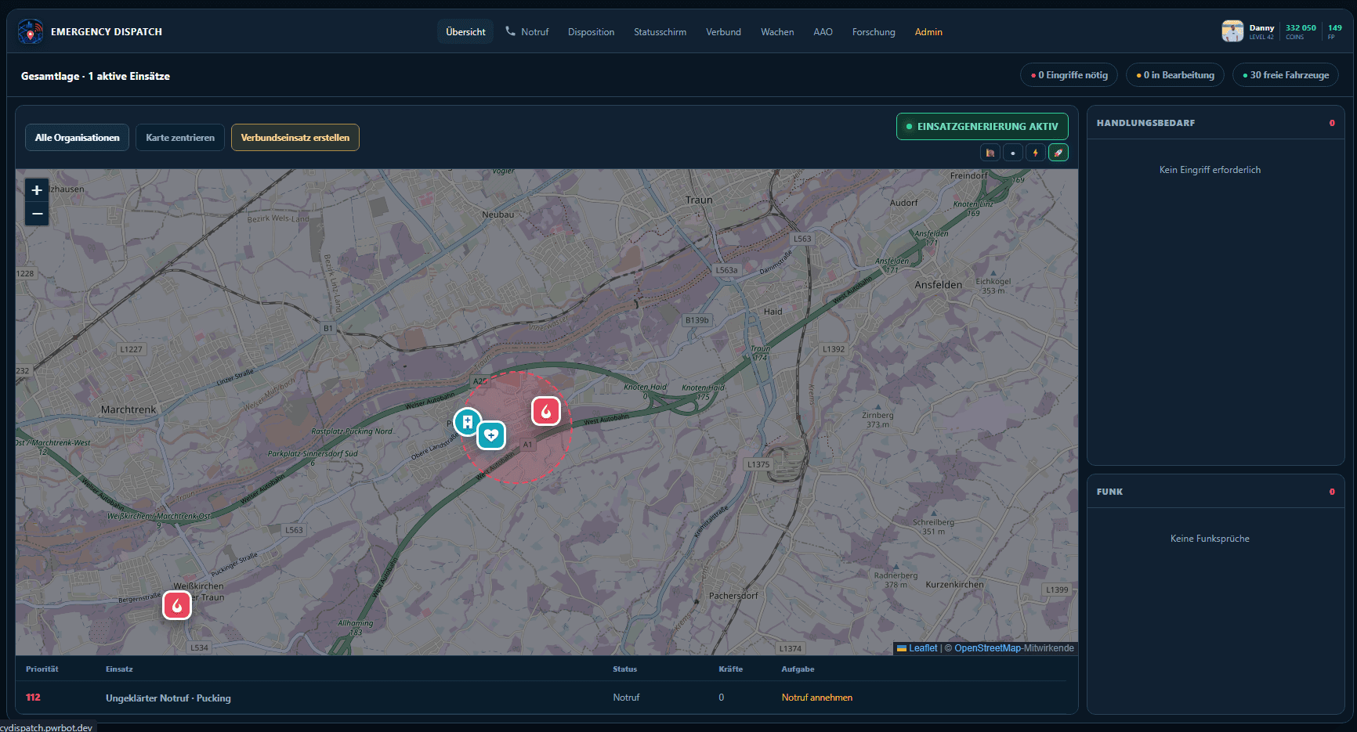Open the Leaflet attribution link
Viewport: 1357px width, 732px height.
917,648
